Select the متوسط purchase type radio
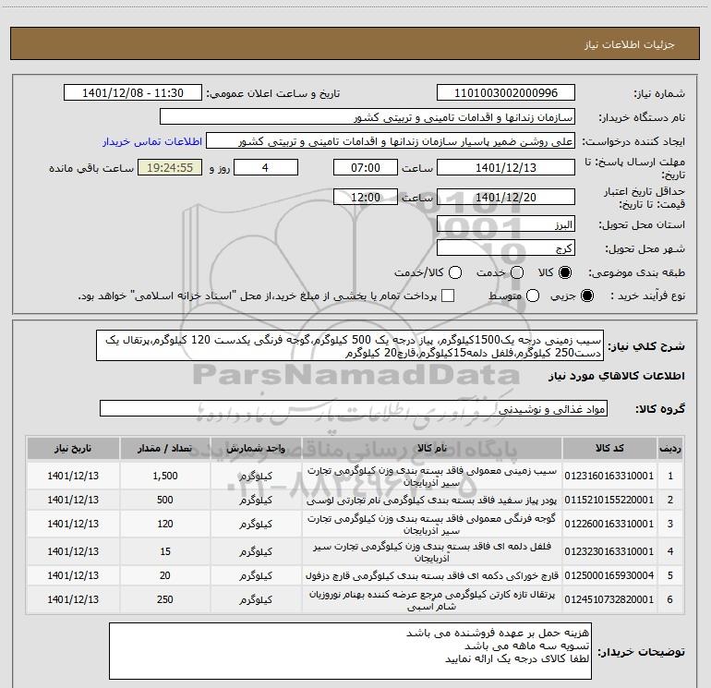 click(x=533, y=296)
